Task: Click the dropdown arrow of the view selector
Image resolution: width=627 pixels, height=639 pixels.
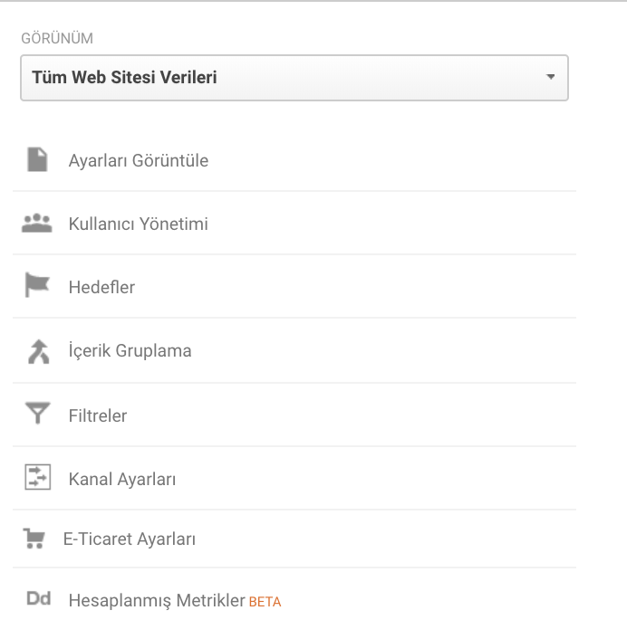Action: point(550,77)
